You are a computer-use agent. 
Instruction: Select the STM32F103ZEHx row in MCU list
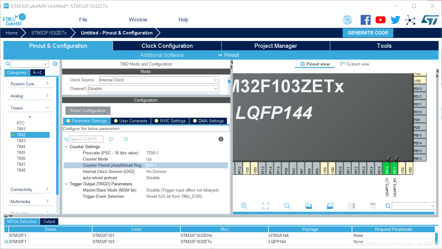(196, 235)
